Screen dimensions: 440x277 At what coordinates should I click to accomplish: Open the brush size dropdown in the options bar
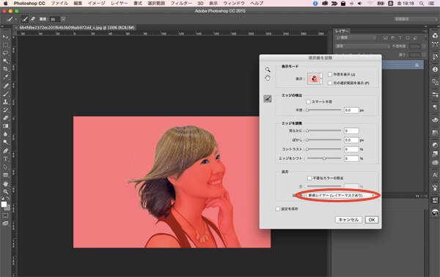pyautogui.click(x=63, y=19)
